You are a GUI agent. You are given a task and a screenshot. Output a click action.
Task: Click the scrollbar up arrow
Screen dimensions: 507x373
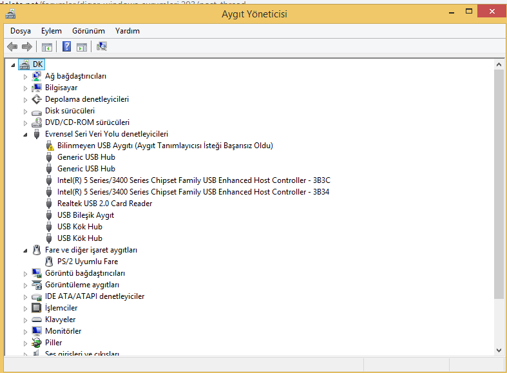click(499, 64)
